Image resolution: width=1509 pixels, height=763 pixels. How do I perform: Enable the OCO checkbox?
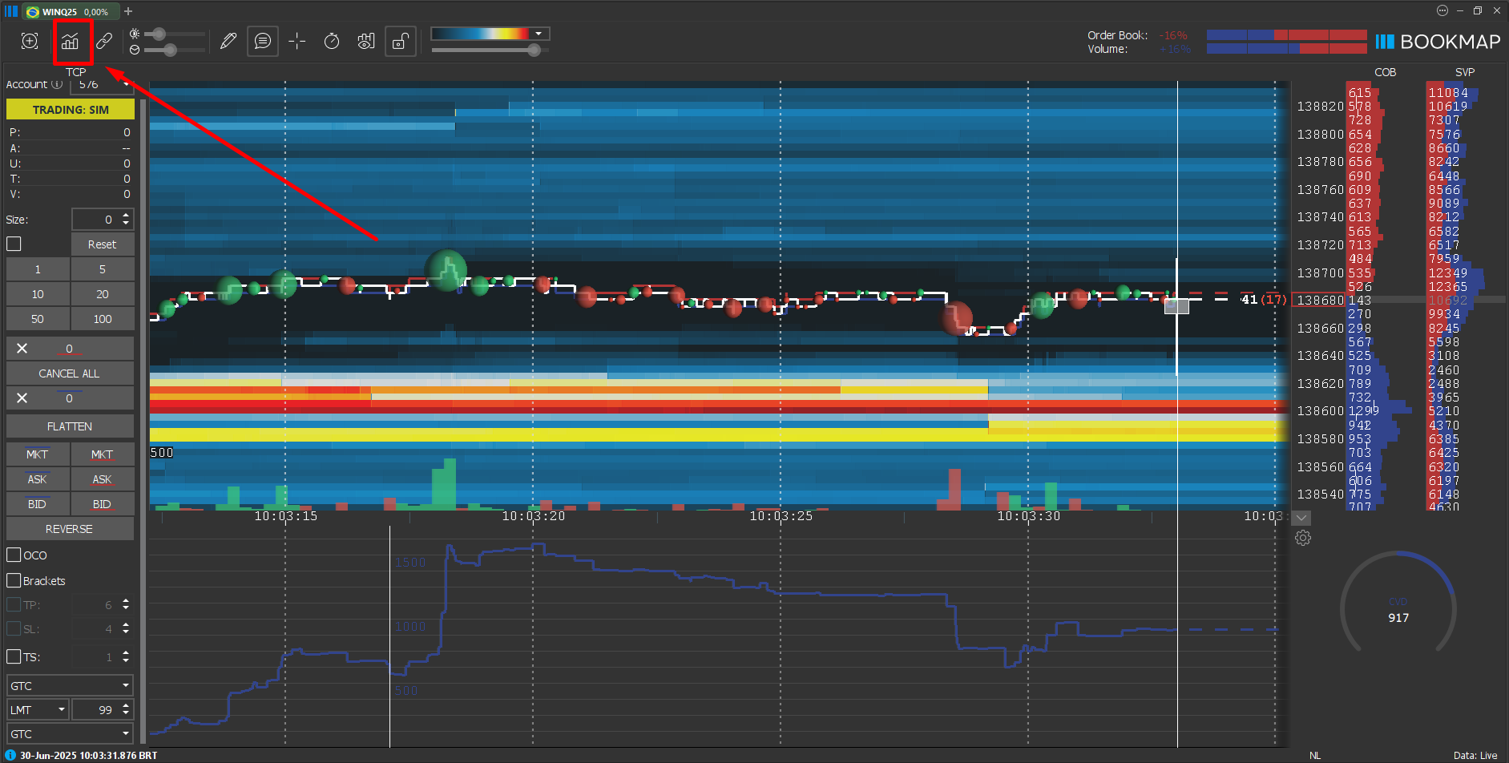tap(14, 555)
